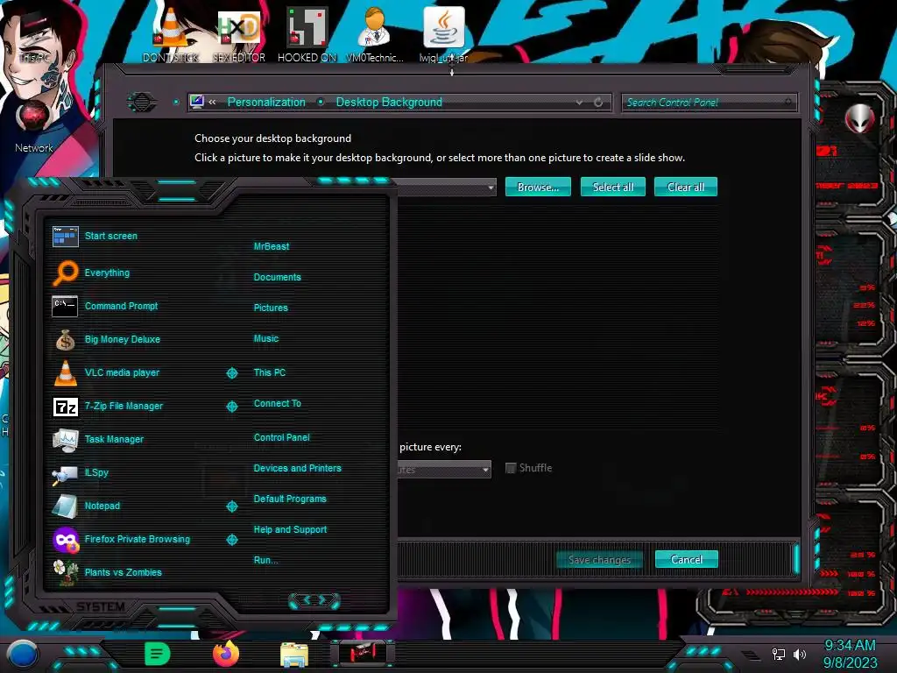Open Devices and Printers

click(x=298, y=468)
